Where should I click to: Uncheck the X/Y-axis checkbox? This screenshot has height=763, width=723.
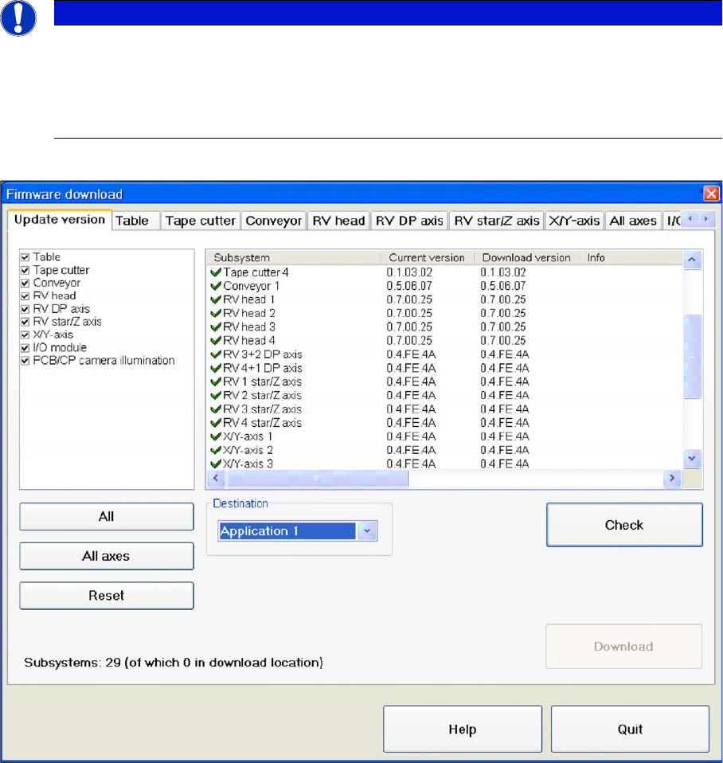click(x=25, y=335)
